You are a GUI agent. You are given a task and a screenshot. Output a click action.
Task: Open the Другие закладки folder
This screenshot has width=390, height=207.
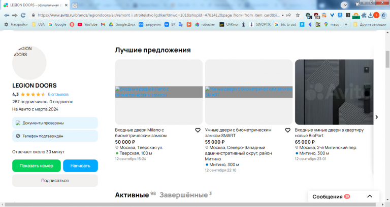[x=370, y=24]
